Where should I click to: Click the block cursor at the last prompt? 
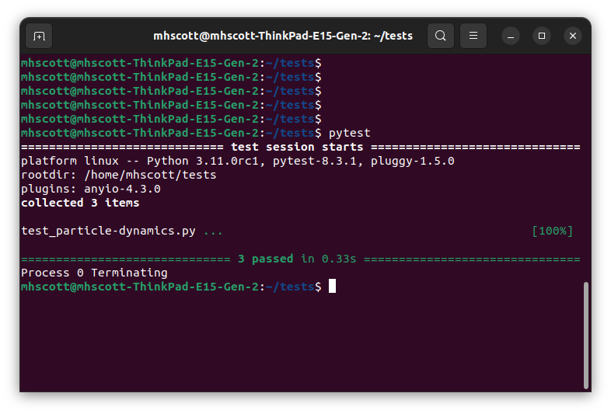[332, 287]
